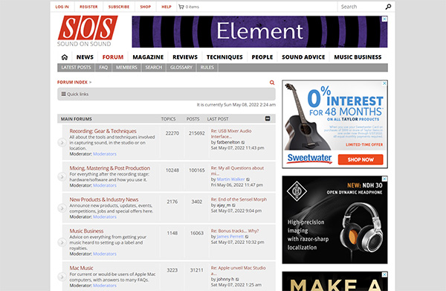Click the '215692' posts count
The height and width of the screenshot is (291, 446).
[197, 133]
